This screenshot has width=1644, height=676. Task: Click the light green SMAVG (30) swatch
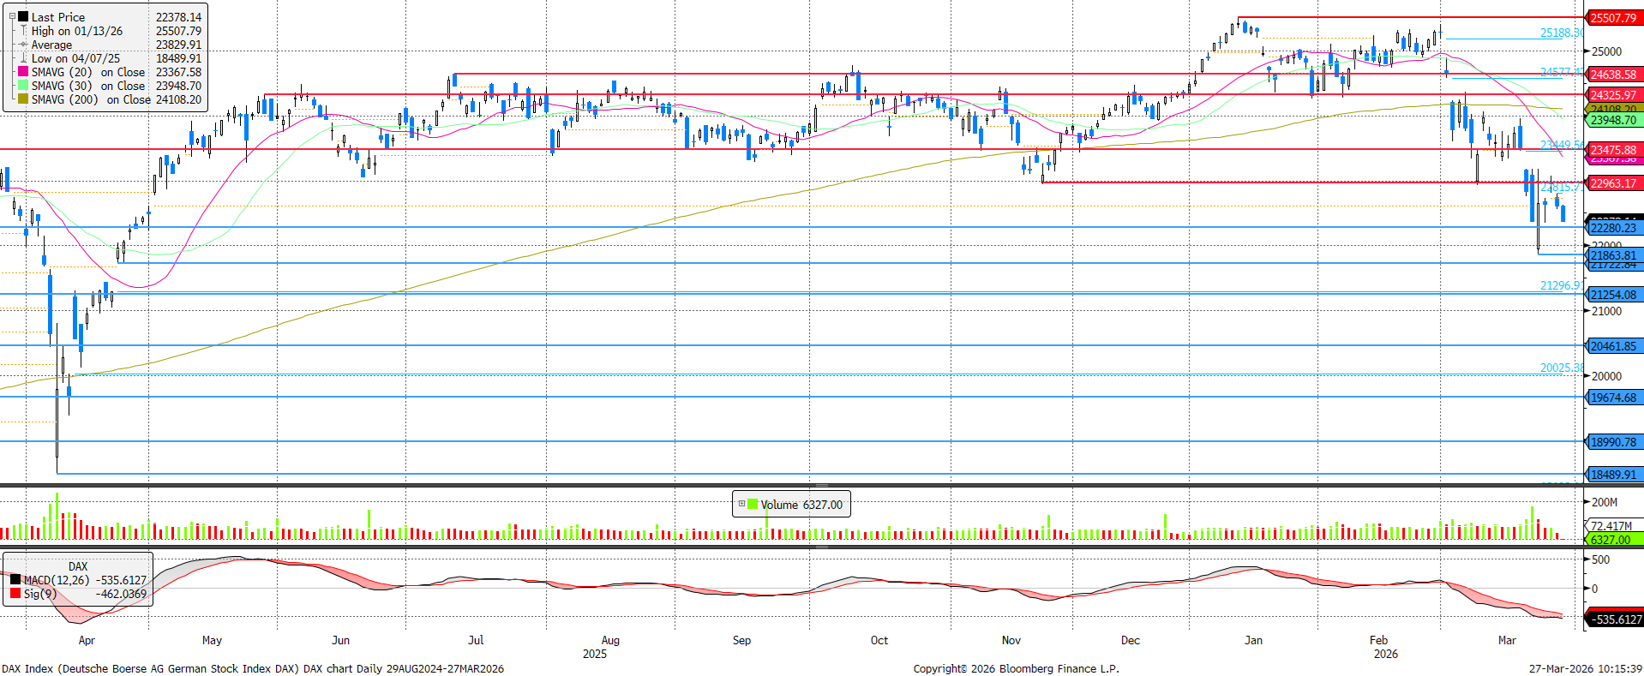23,86
